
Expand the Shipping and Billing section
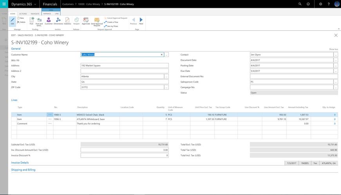coord(23,170)
